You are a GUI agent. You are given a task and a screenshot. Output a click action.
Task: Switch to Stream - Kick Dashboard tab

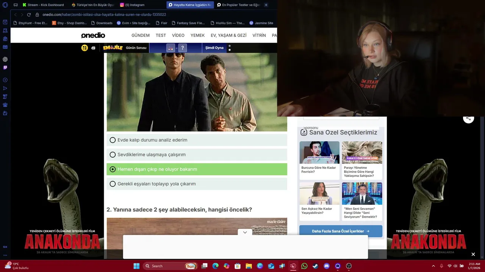43,5
